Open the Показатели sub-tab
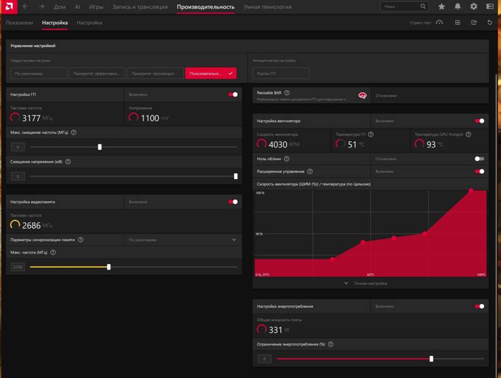Viewport: 501px width, 378px height. point(19,23)
